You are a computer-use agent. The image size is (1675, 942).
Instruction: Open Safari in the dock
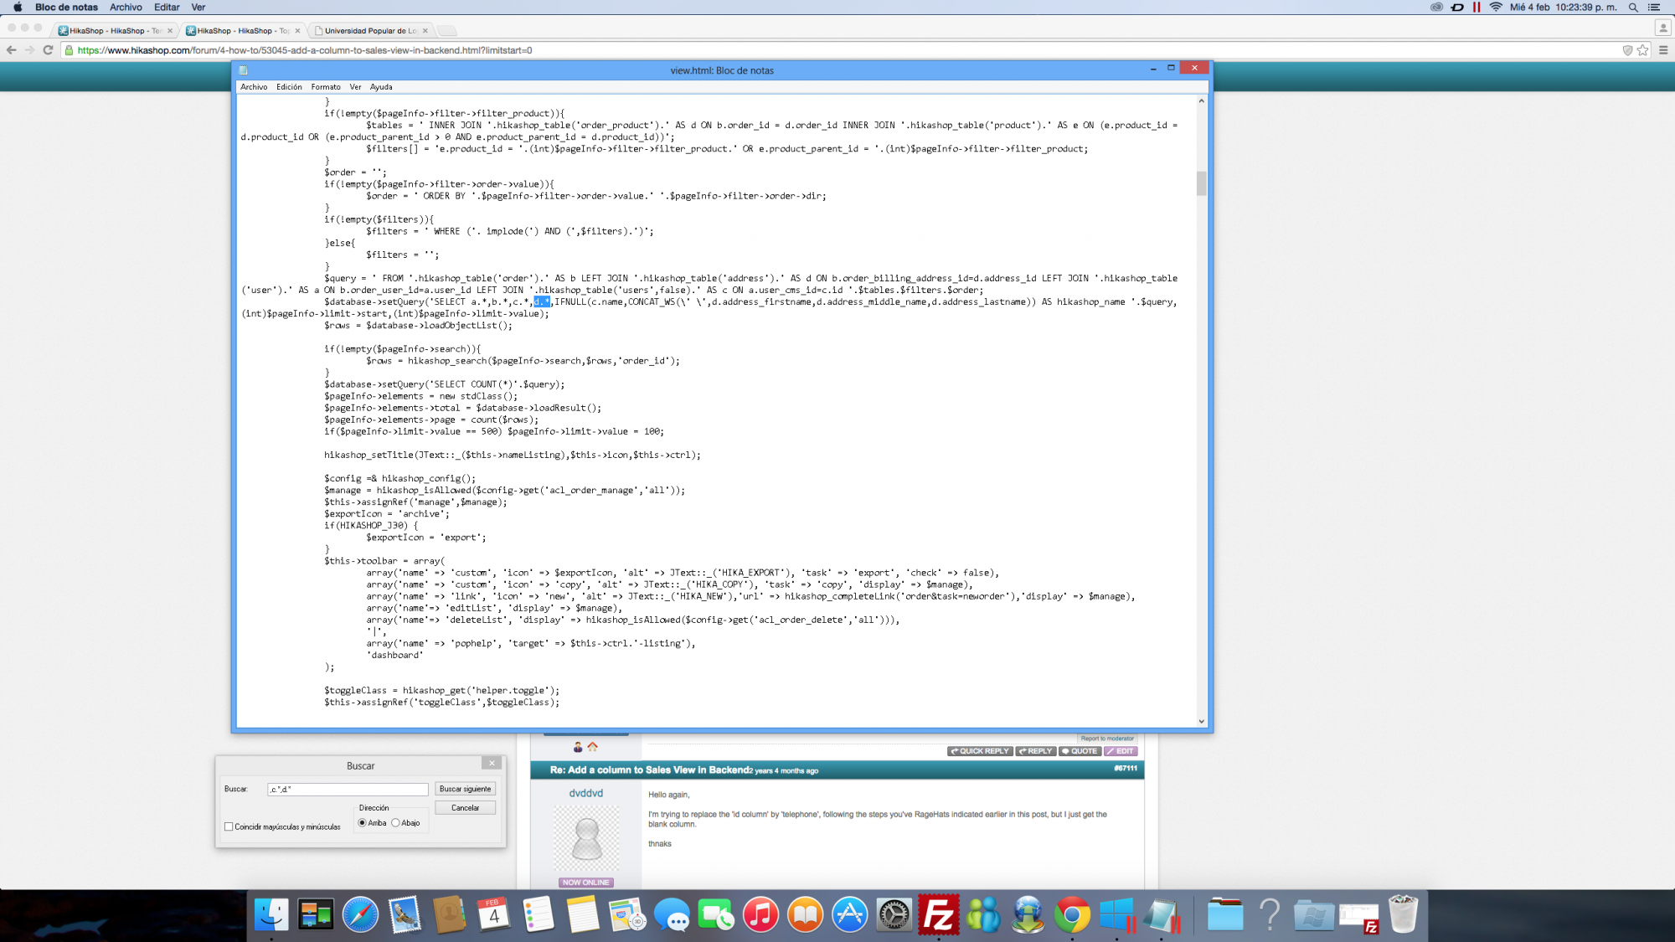pyautogui.click(x=360, y=914)
